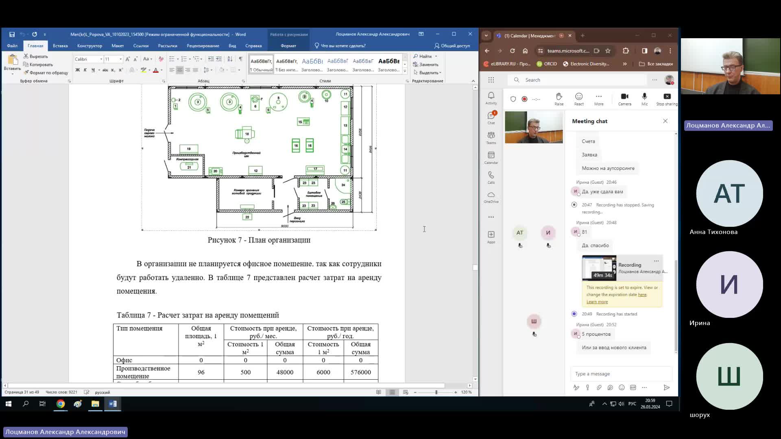The height and width of the screenshot is (439, 781).
Task: Click the sort A-Я icon
Action: [x=230, y=59]
